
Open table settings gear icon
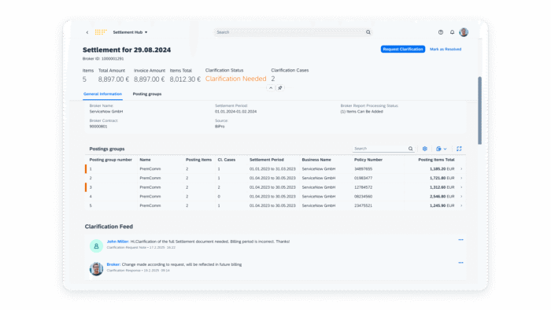(x=425, y=149)
